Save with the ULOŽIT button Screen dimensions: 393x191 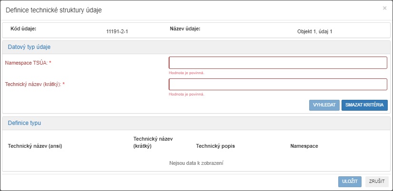(x=350, y=181)
